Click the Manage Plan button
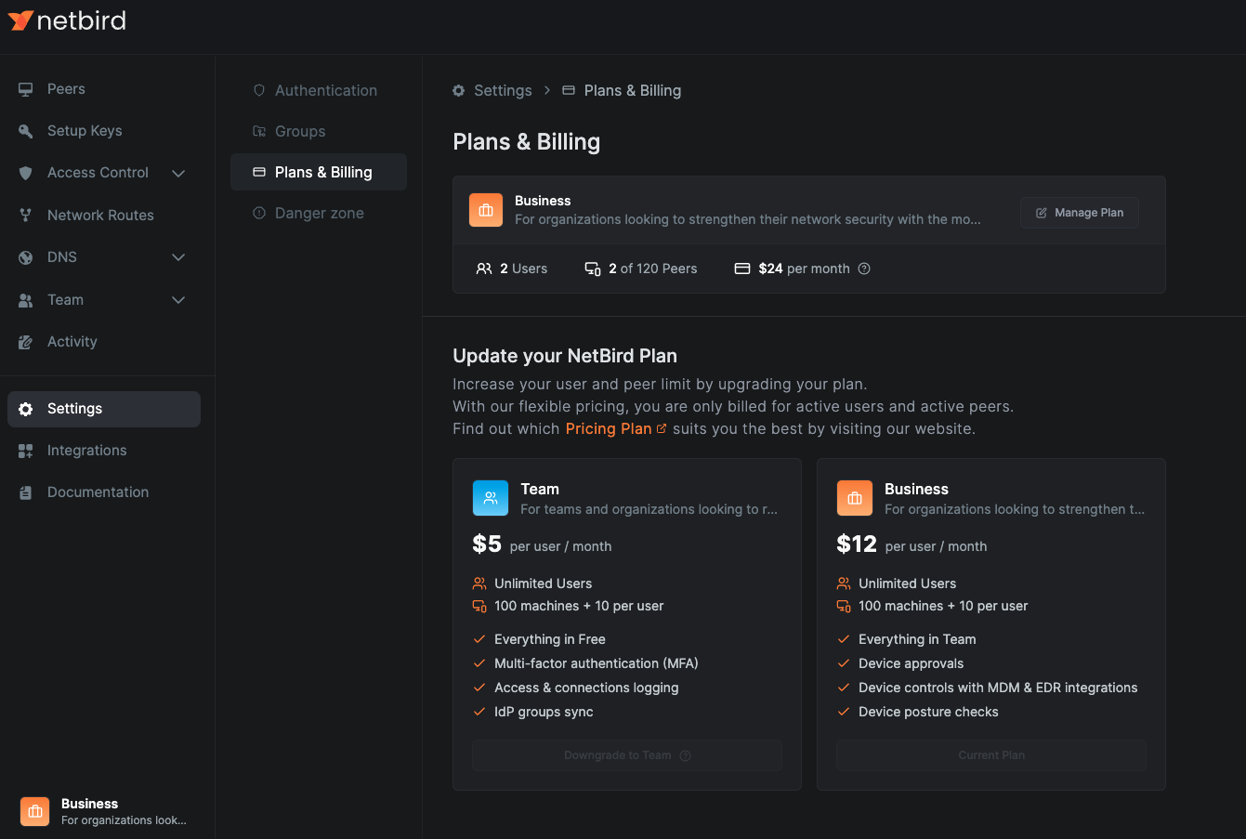This screenshot has width=1246, height=839. point(1080,213)
